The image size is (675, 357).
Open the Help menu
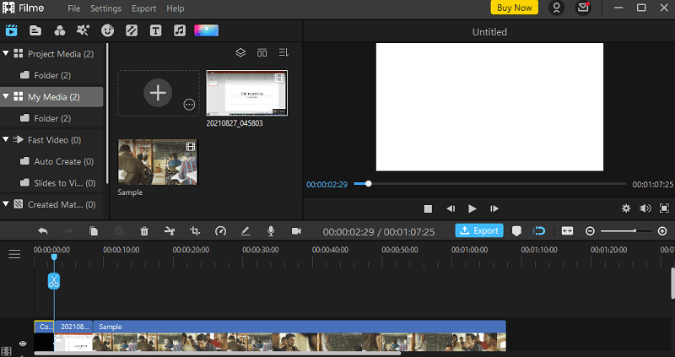pos(175,8)
